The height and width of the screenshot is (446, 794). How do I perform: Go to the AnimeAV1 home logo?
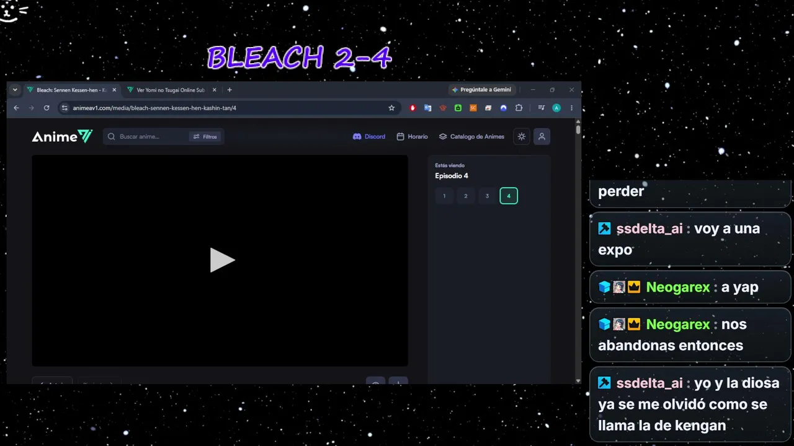tap(62, 137)
